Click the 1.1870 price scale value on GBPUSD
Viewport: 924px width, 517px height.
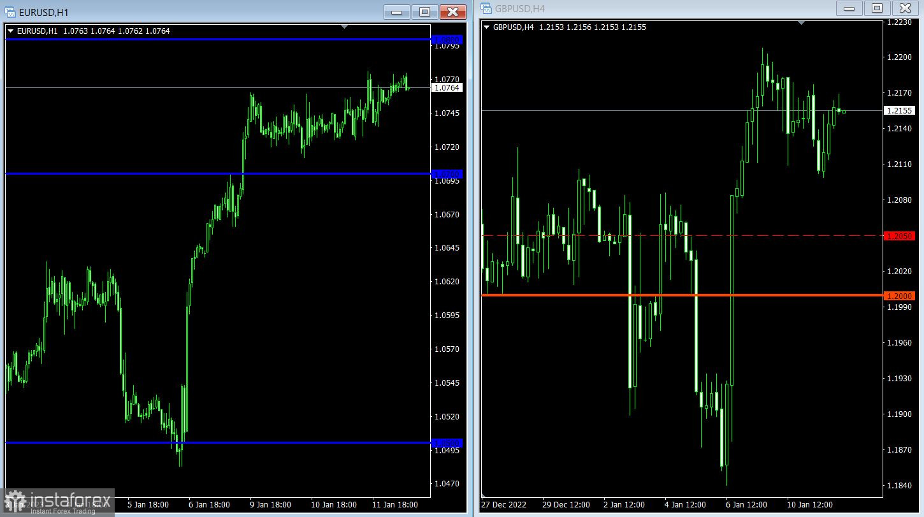[x=899, y=449]
